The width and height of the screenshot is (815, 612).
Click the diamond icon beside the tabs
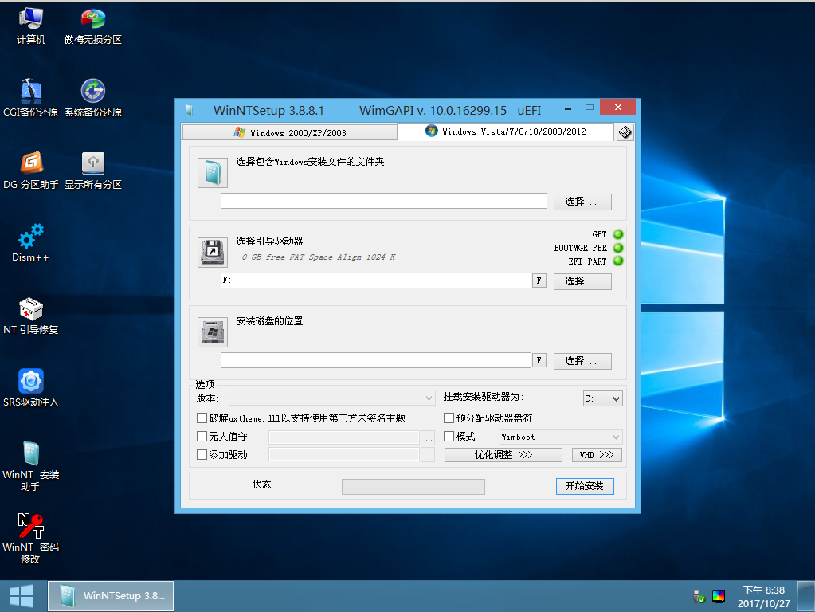pyautogui.click(x=625, y=132)
